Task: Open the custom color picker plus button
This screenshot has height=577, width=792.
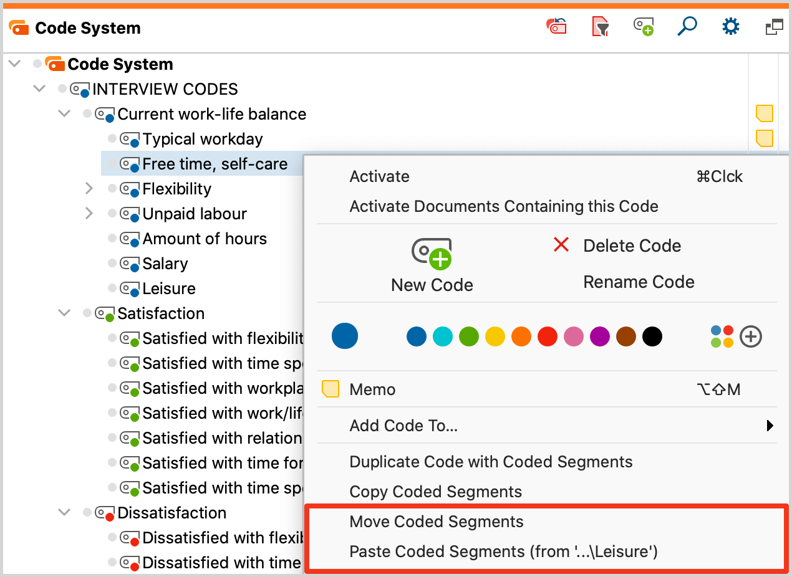Action: point(751,336)
